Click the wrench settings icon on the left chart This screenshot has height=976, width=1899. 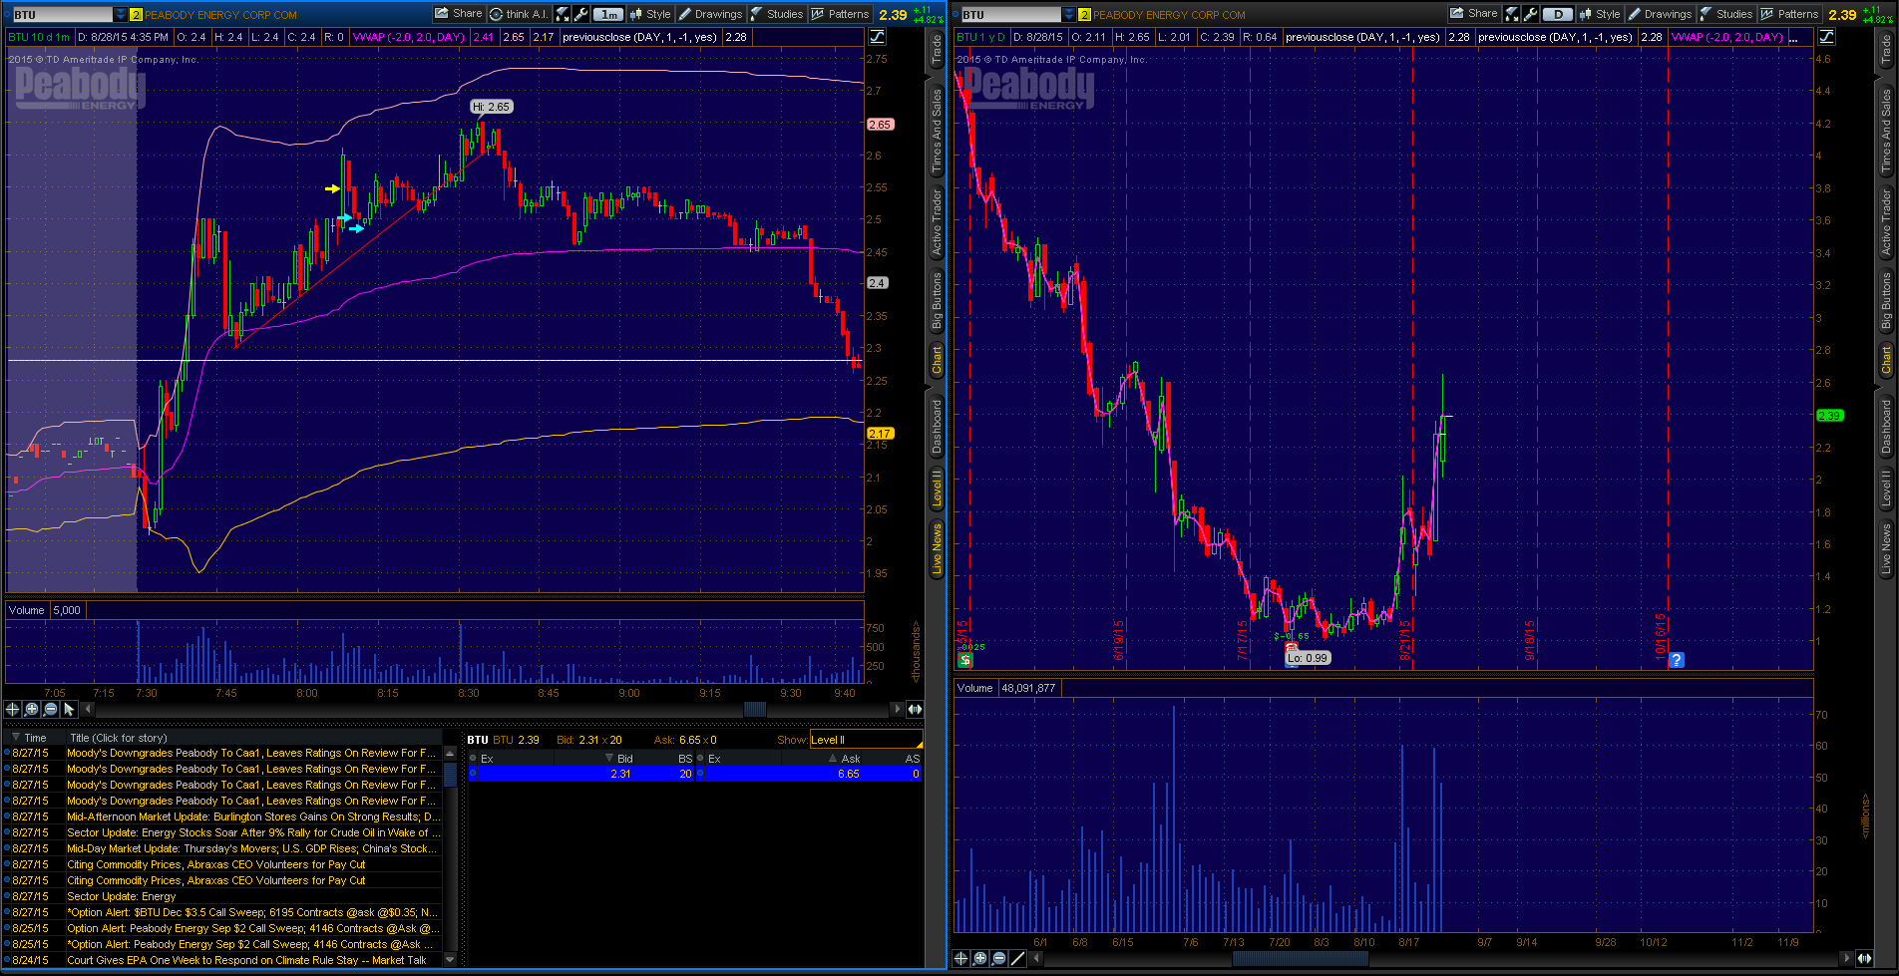[581, 14]
